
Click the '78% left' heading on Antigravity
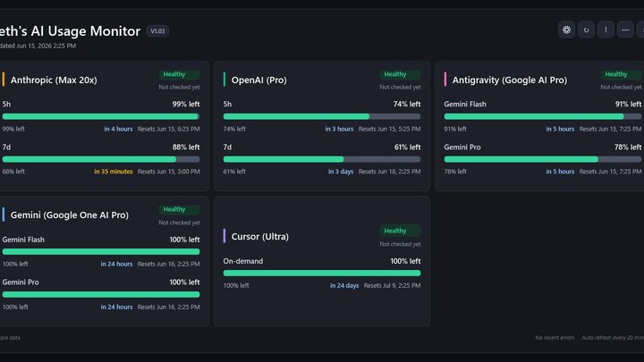tap(628, 147)
